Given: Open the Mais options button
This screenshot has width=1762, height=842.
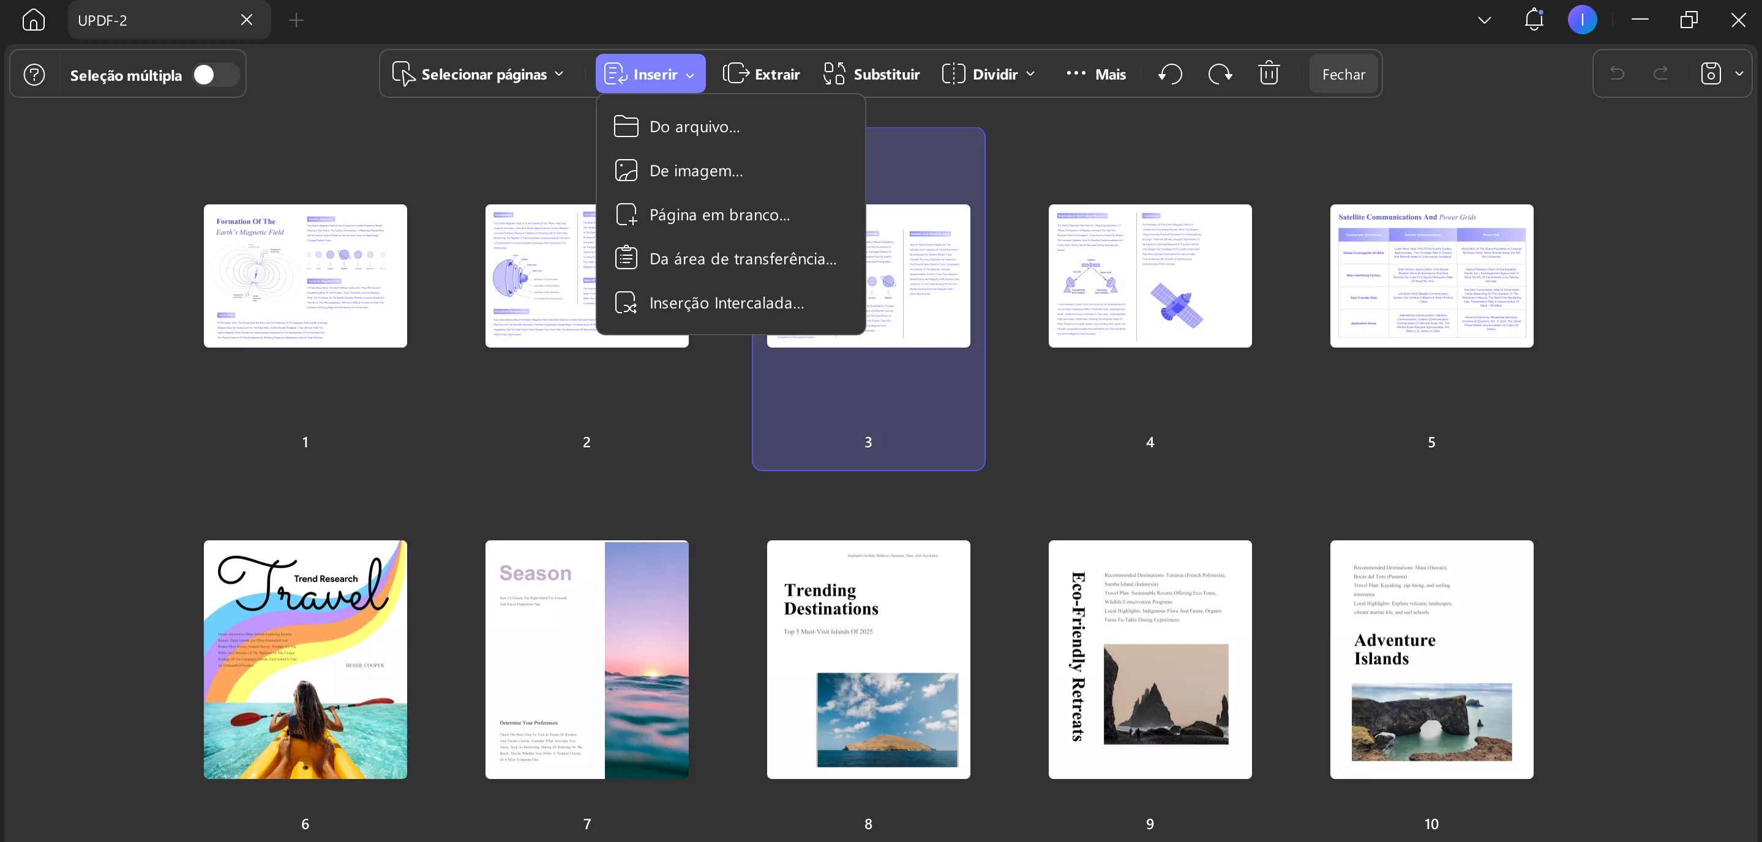Looking at the screenshot, I should (x=1096, y=74).
